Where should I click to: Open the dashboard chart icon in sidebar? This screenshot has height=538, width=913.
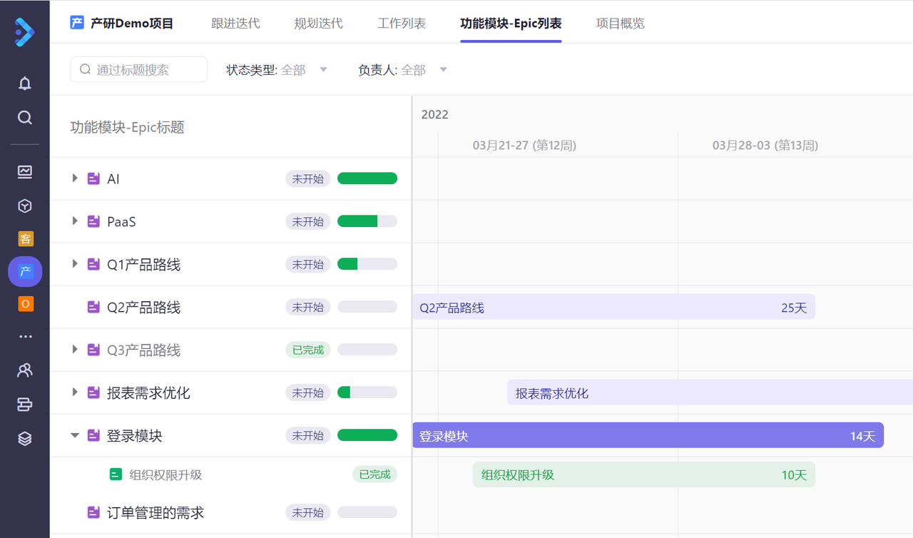[x=25, y=172]
